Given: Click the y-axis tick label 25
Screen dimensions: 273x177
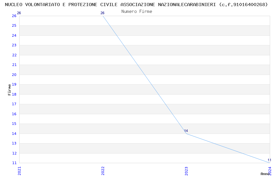Looking at the screenshot, I should pos(14,26).
